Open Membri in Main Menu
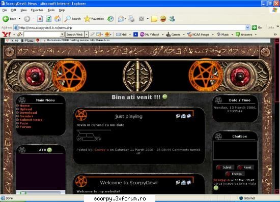 pyautogui.click(x=26, y=116)
